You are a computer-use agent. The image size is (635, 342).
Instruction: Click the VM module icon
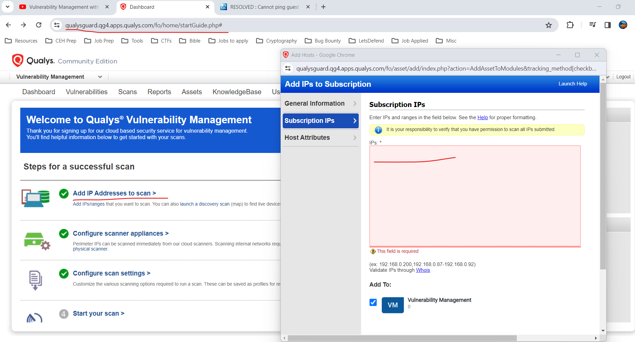click(x=392, y=305)
